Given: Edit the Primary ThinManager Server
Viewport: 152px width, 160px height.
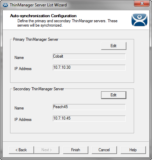Looking at the screenshot, I should tap(114, 46).
